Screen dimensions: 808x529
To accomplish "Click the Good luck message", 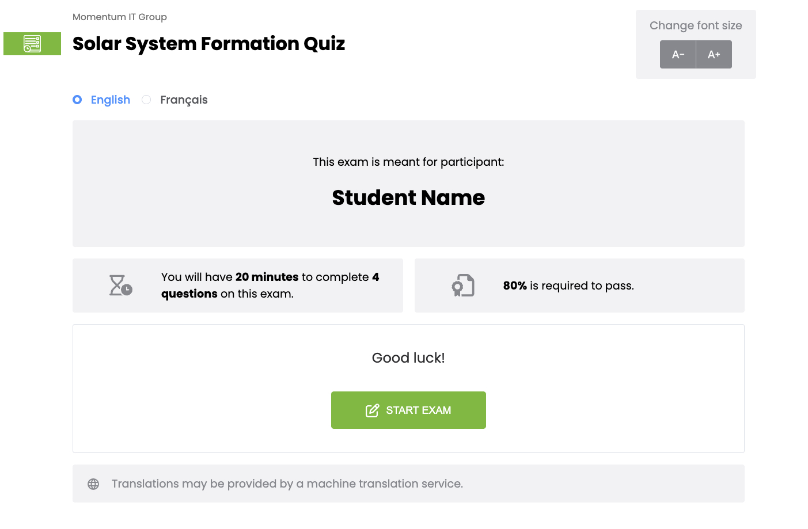I will click(x=408, y=357).
